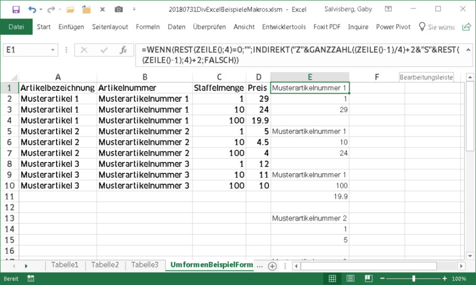Undo the last action
This screenshot has width=476, height=285.
point(32,9)
